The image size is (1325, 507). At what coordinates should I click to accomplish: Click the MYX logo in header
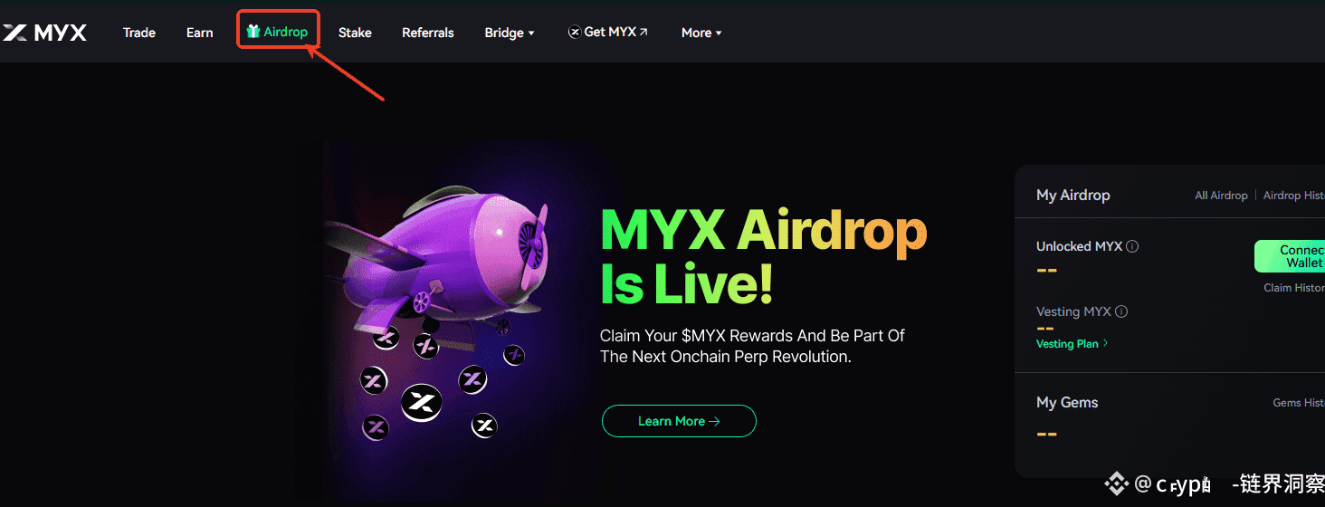44,33
